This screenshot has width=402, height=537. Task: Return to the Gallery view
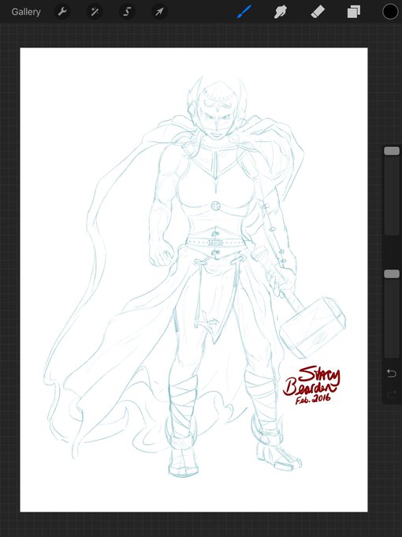coord(26,12)
